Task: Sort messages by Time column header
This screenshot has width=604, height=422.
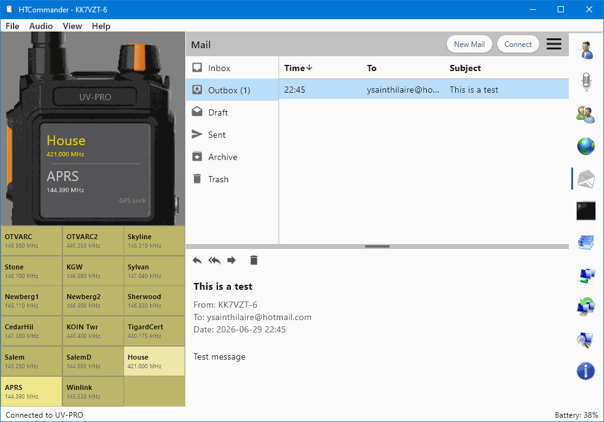Action: click(298, 68)
